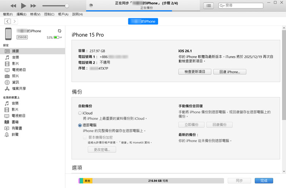Click the 回復備份 button

click(219, 125)
